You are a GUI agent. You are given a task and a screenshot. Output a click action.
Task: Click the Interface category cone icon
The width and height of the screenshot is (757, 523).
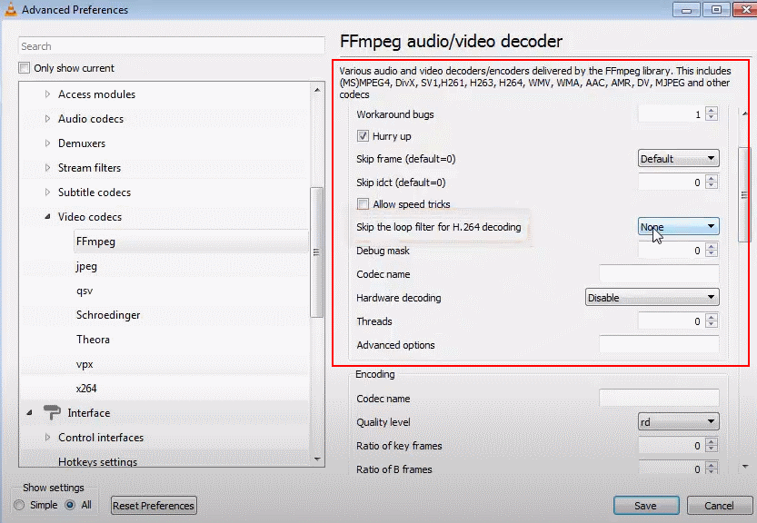(53, 413)
